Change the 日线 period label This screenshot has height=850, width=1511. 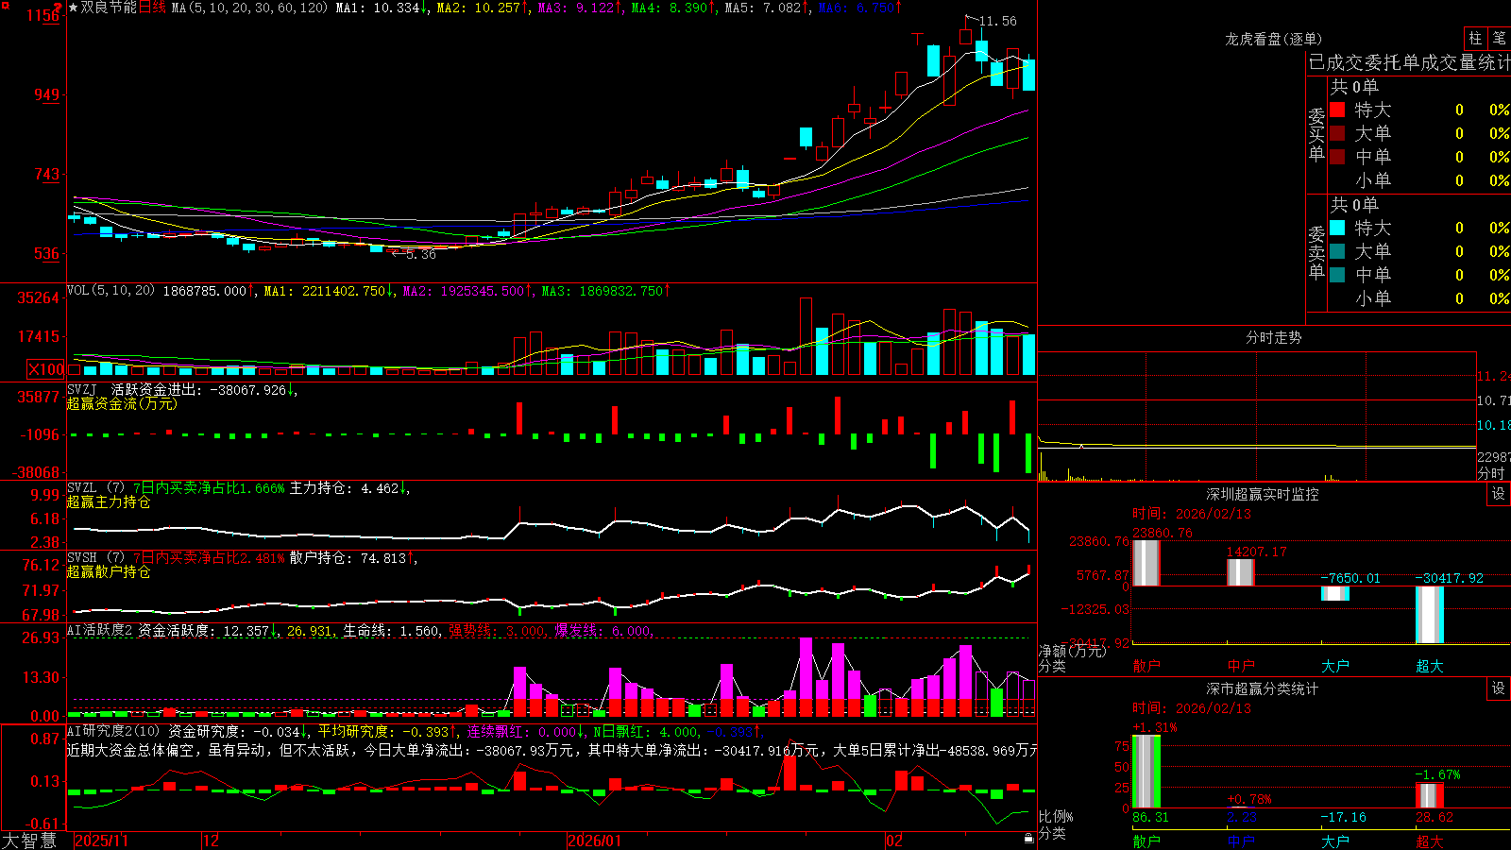tap(152, 8)
